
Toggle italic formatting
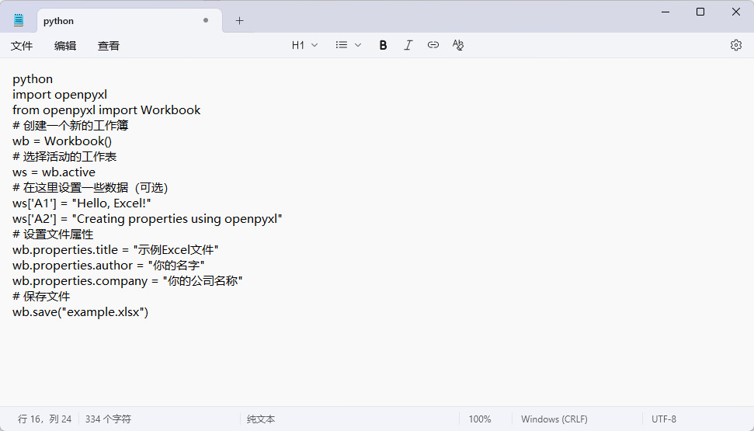(408, 45)
